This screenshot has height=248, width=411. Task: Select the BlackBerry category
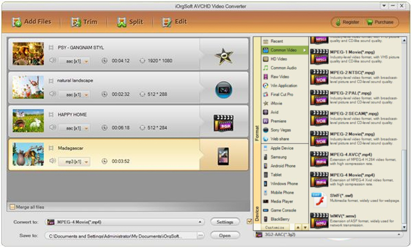point(285,219)
